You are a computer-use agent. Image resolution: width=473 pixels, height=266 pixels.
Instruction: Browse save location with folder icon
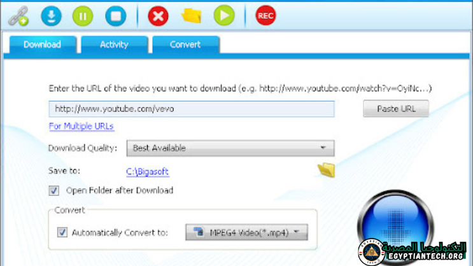(x=326, y=171)
